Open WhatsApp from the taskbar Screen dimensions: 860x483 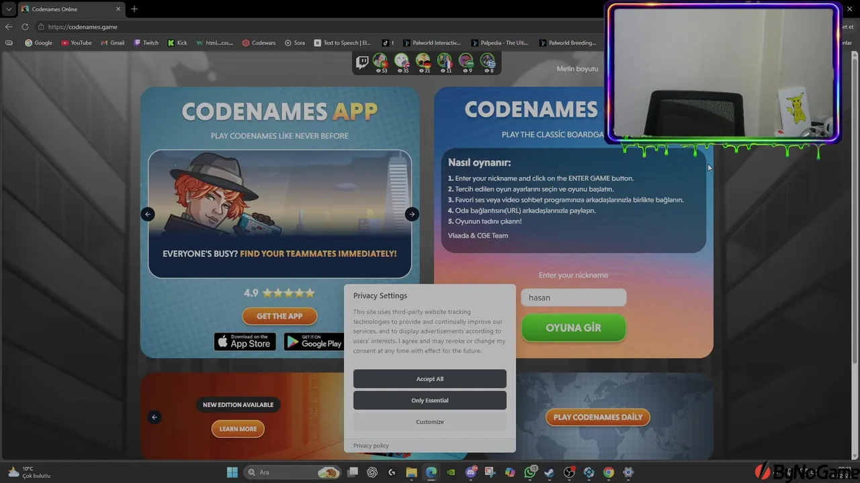[530, 472]
